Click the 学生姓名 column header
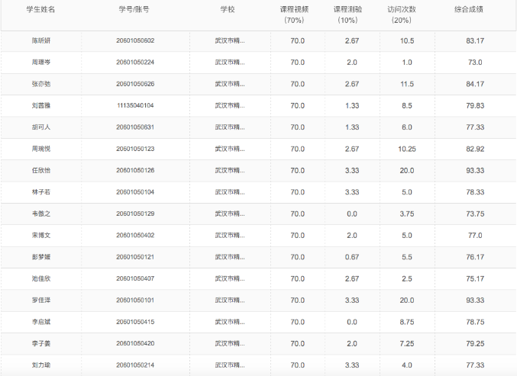The image size is (517, 376). (41, 10)
